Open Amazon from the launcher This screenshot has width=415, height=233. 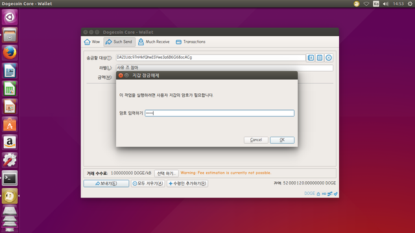tap(10, 142)
